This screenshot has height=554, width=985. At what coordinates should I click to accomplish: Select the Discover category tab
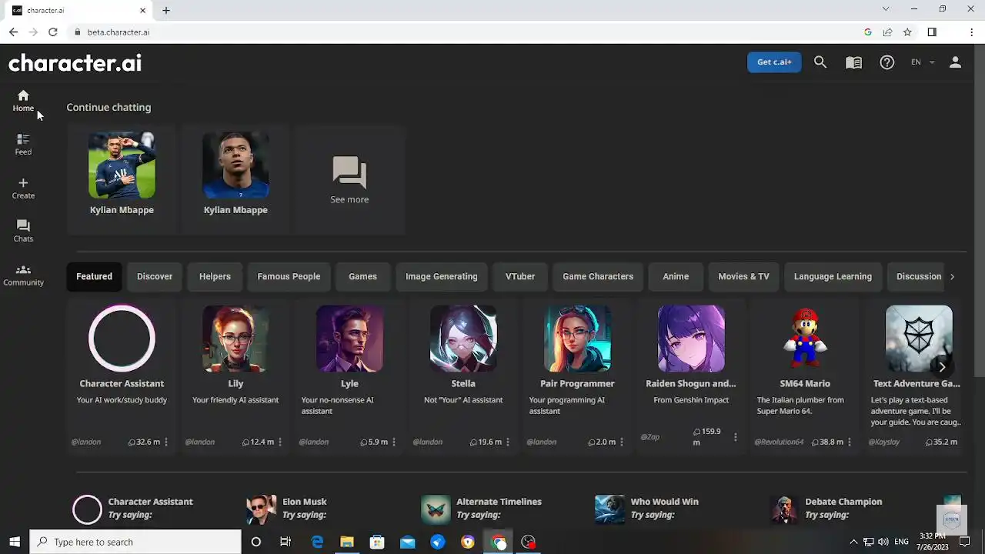[155, 276]
